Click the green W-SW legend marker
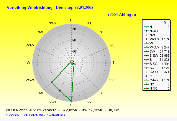 point(146,47)
